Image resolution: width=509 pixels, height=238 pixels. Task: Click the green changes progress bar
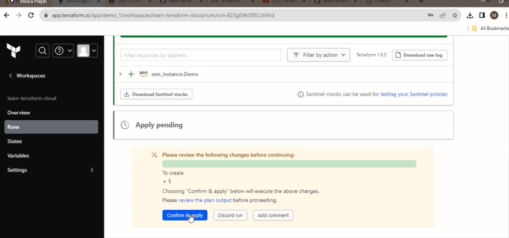(289, 164)
